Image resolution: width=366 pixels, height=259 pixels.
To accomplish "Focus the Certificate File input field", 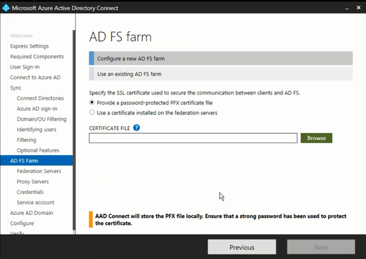I will coord(193,138).
